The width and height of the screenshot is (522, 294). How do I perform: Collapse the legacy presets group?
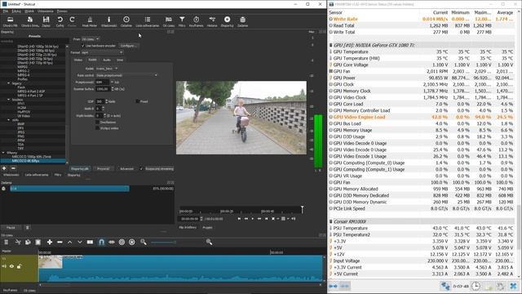click(x=9, y=83)
